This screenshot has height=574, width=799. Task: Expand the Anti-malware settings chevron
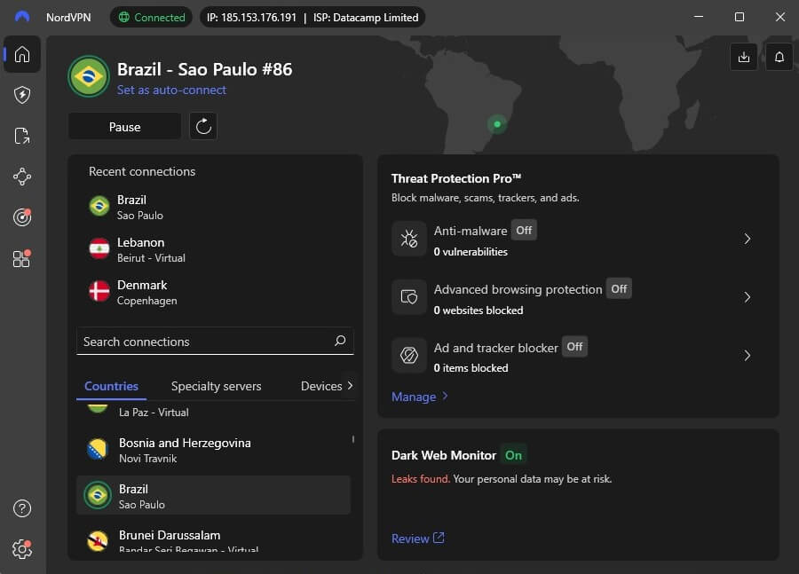click(748, 239)
